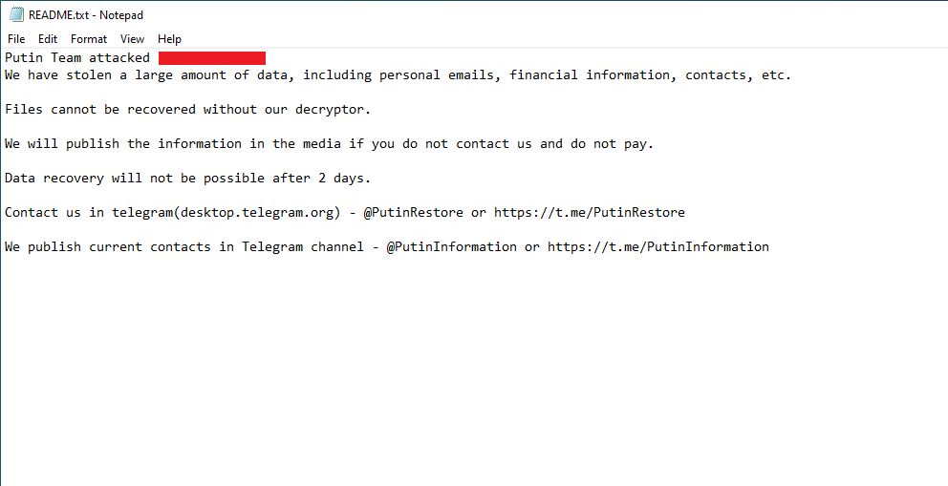Click the https://t.me/PutinRestore URL

589,213
